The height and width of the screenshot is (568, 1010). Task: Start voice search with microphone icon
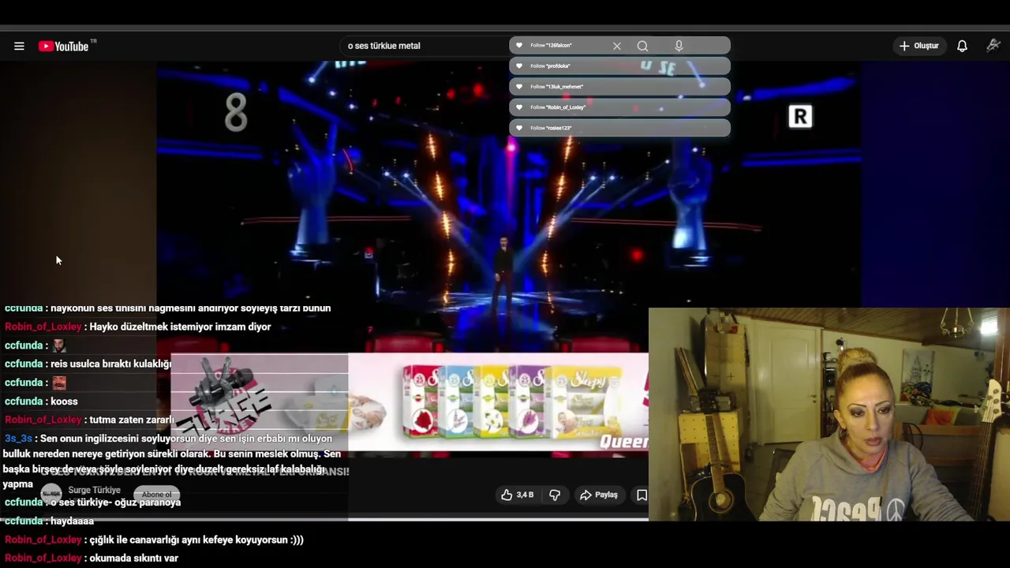(x=679, y=46)
